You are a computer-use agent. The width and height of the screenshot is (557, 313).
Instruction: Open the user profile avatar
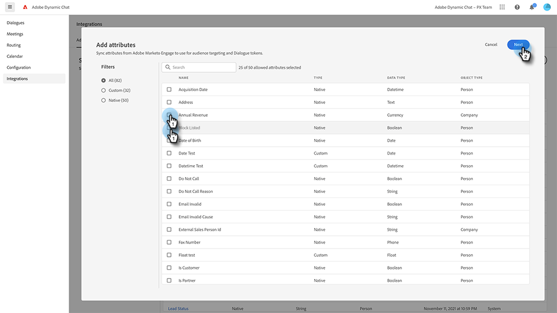[x=547, y=7]
